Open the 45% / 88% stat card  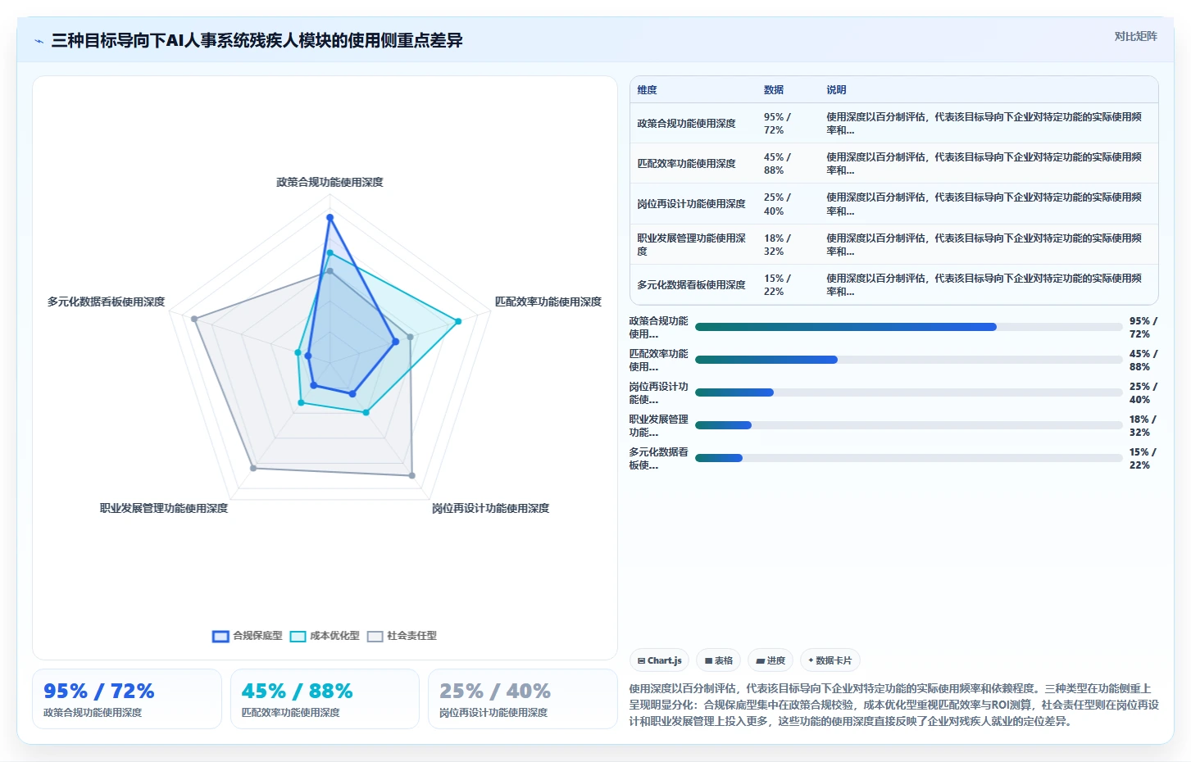click(x=325, y=699)
